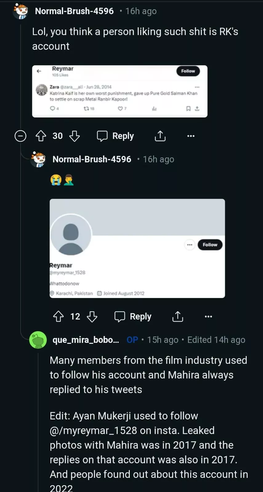This screenshot has width=263, height=492.
Task: Share the first comment by Normal-Brush-4596
Action: 160,136
